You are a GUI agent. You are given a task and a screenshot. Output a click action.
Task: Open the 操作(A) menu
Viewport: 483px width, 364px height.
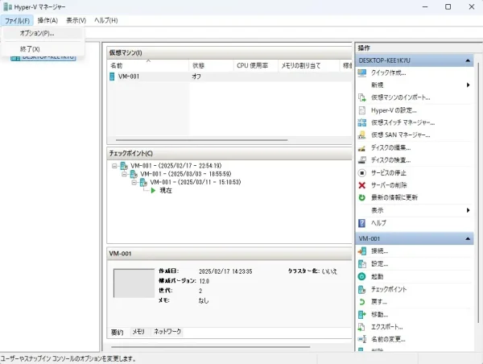(47, 21)
